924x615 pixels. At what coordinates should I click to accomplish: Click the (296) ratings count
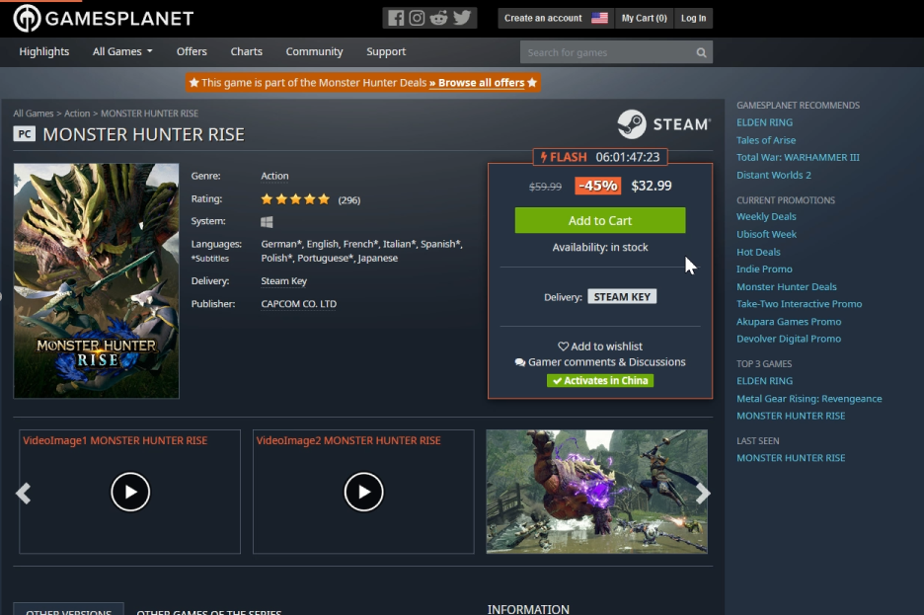(x=348, y=200)
